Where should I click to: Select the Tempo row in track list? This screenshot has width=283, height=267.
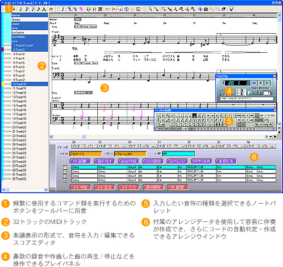[30, 20]
